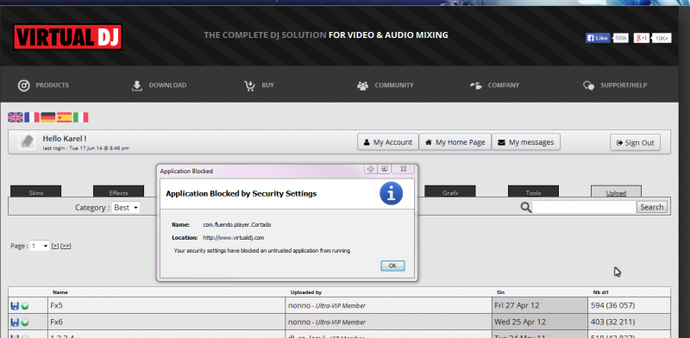Open the Download navigation menu
This screenshot has width=690, height=338.
coord(159,85)
